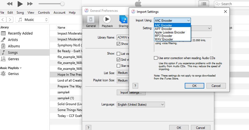
Task: Click the rewind previous track button
Action: pos(10,4)
